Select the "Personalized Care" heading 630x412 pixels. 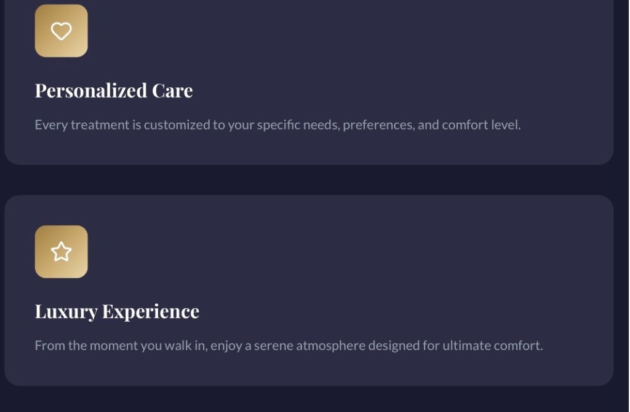click(114, 91)
